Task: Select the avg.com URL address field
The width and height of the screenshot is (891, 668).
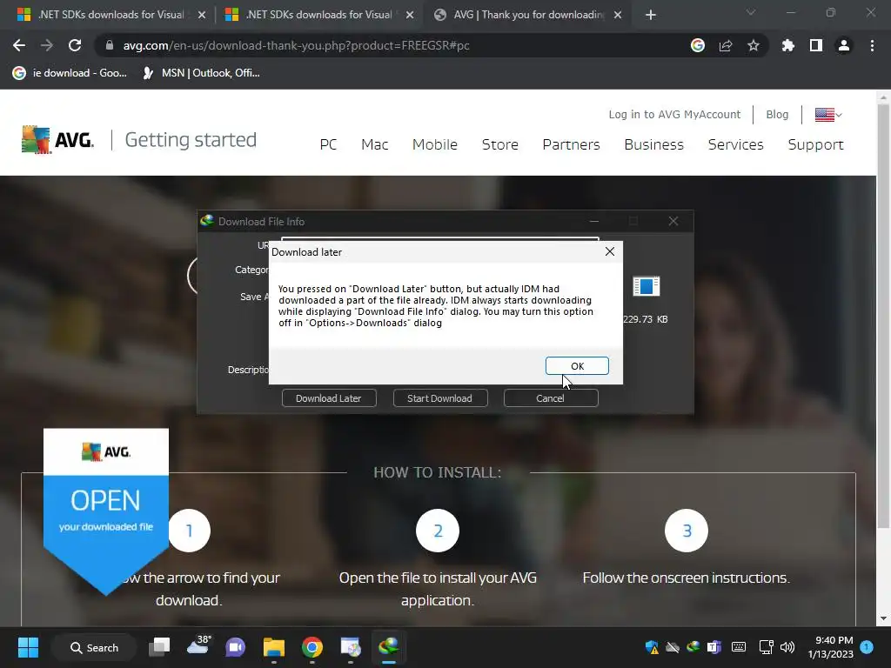Action: pos(296,45)
